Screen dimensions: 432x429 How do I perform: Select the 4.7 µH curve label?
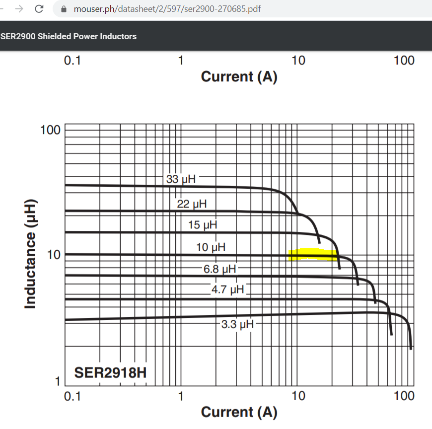(x=227, y=289)
